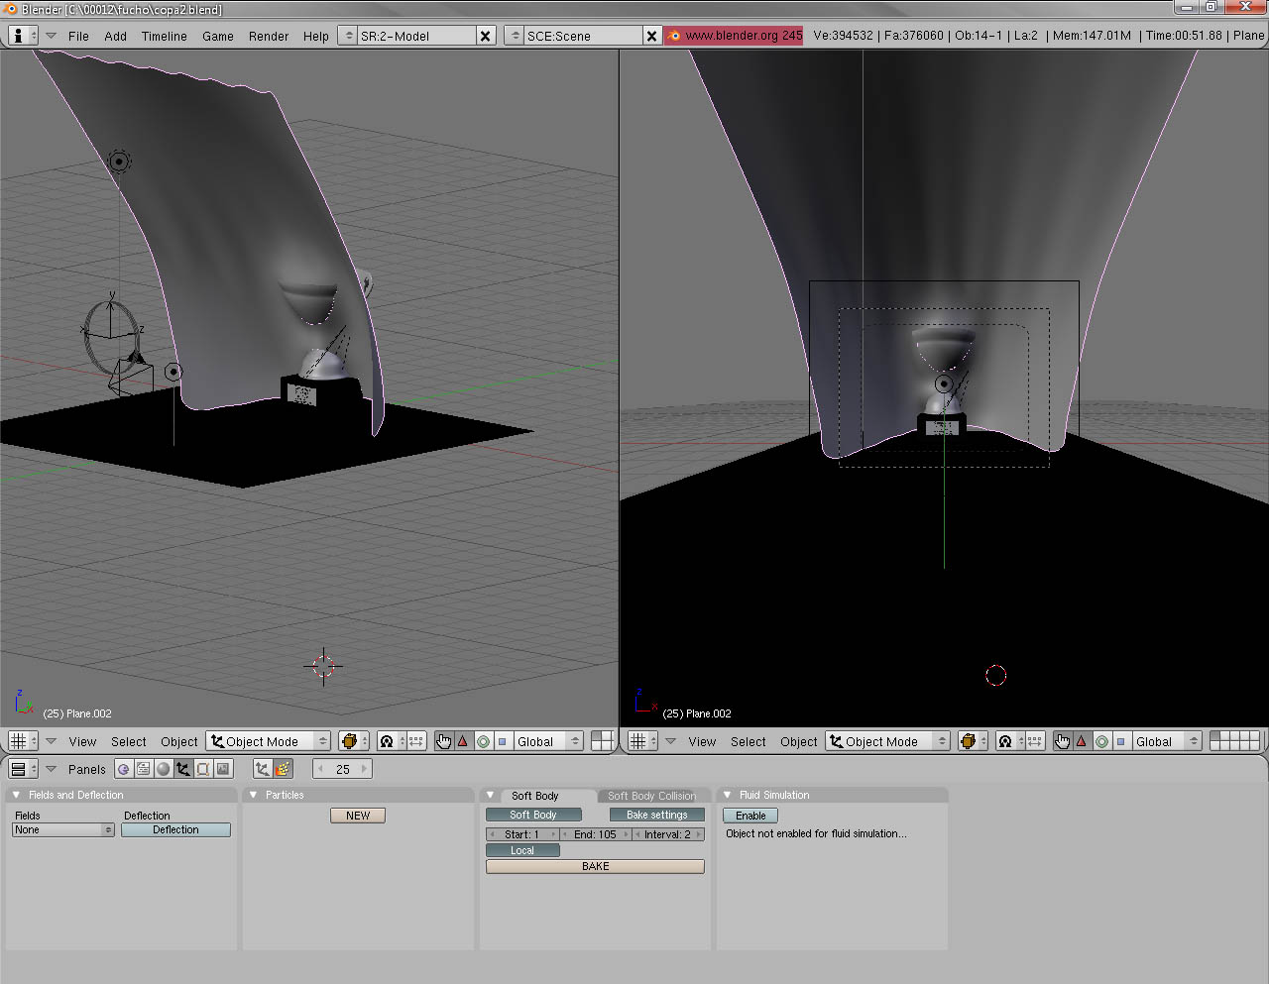Viewport: 1269px width, 984px height.
Task: Open the Render menu
Action: (268, 36)
